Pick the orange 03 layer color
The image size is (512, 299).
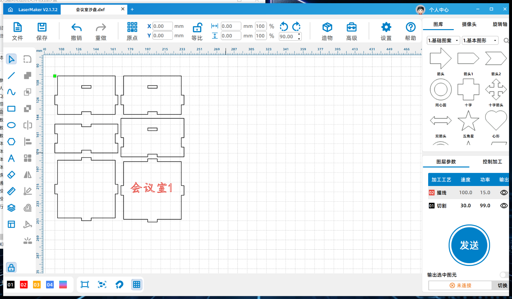point(37,285)
